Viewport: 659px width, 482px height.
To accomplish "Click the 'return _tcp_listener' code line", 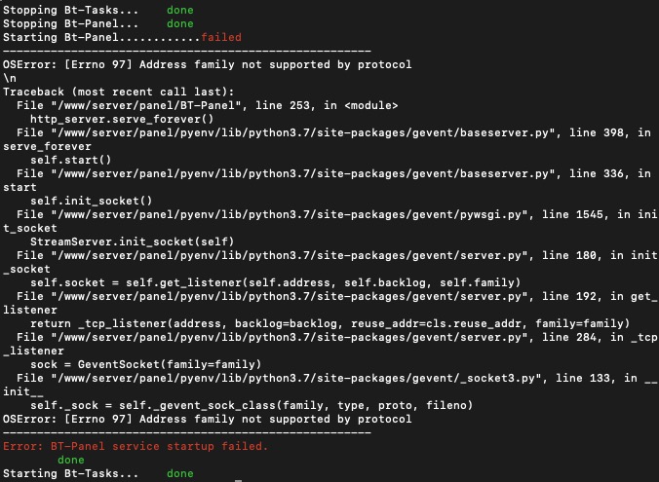I will 329,323.
